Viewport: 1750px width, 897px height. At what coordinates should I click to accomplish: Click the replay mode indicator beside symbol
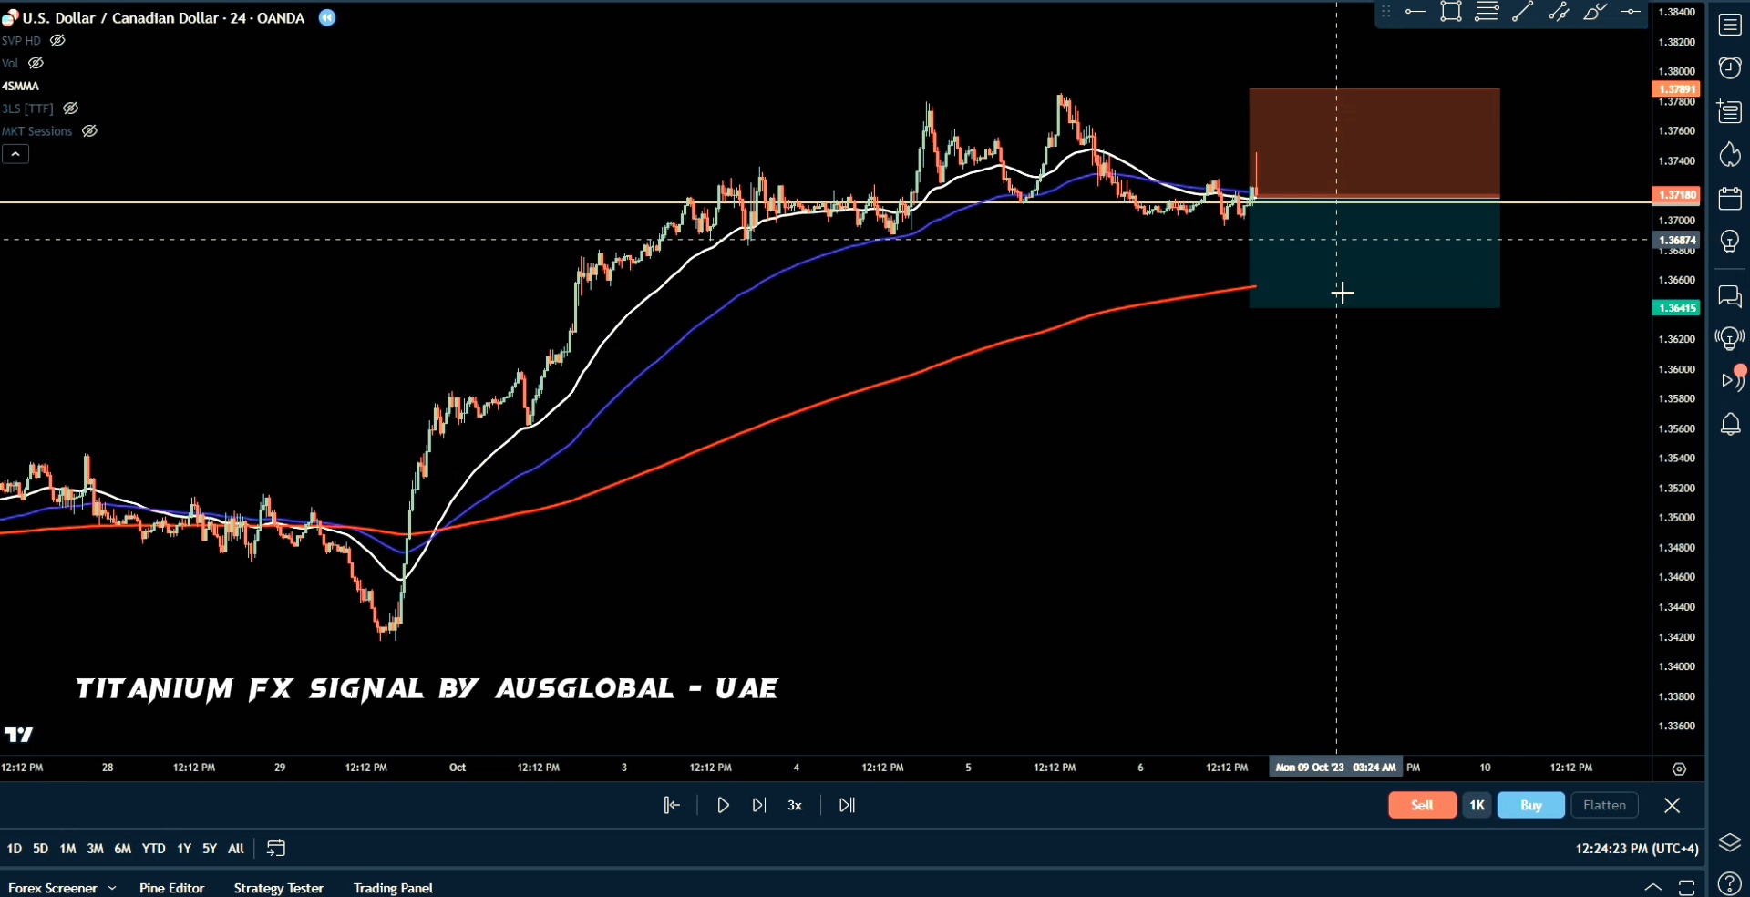click(x=327, y=17)
